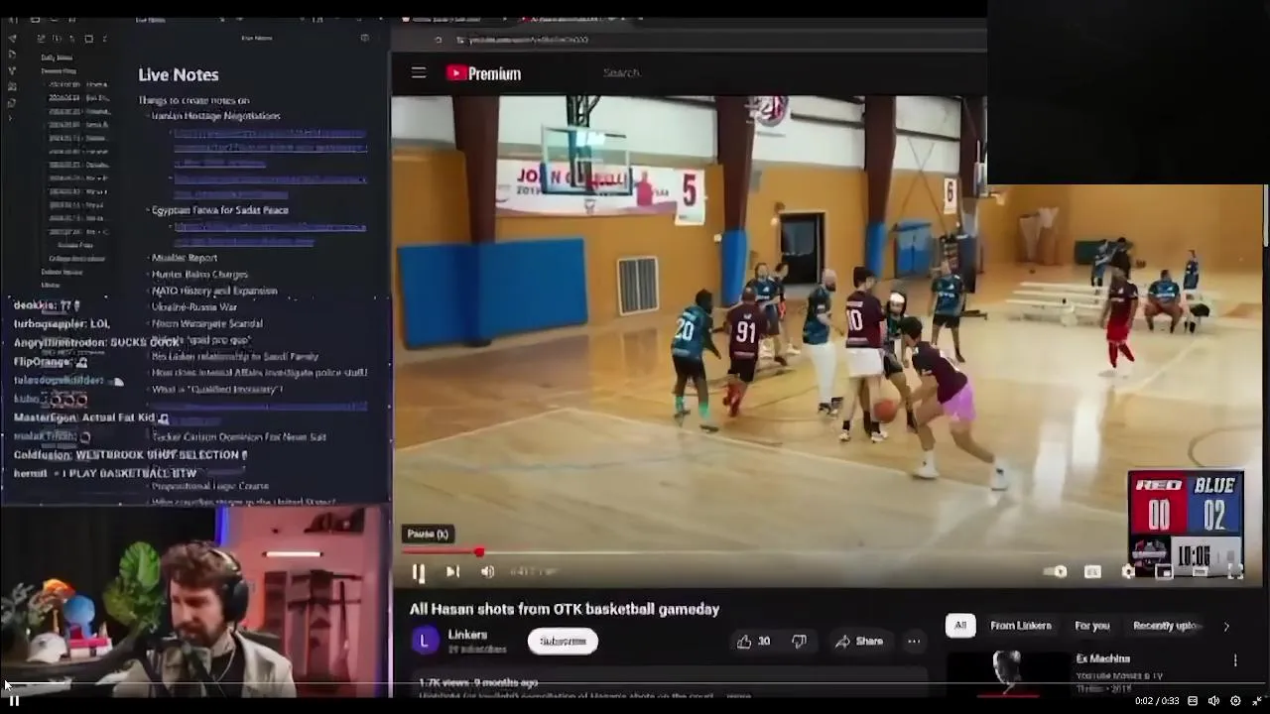Click the Live Notes heading
Screen dimensions: 1270x714
[x=179, y=74]
